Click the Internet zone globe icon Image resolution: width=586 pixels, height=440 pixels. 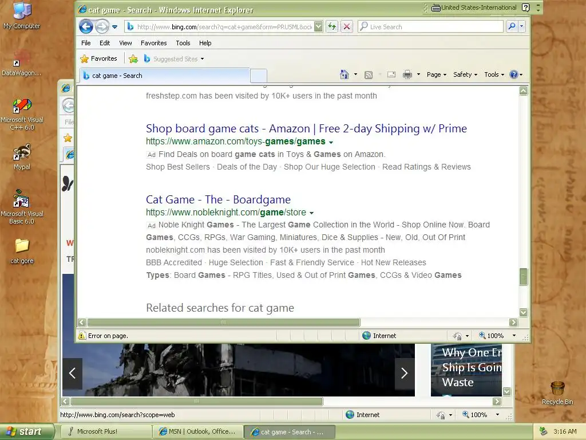click(366, 336)
